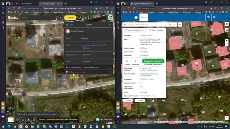Open the layers button on cadastral map
The width and height of the screenshot is (230, 129).
point(226,24)
